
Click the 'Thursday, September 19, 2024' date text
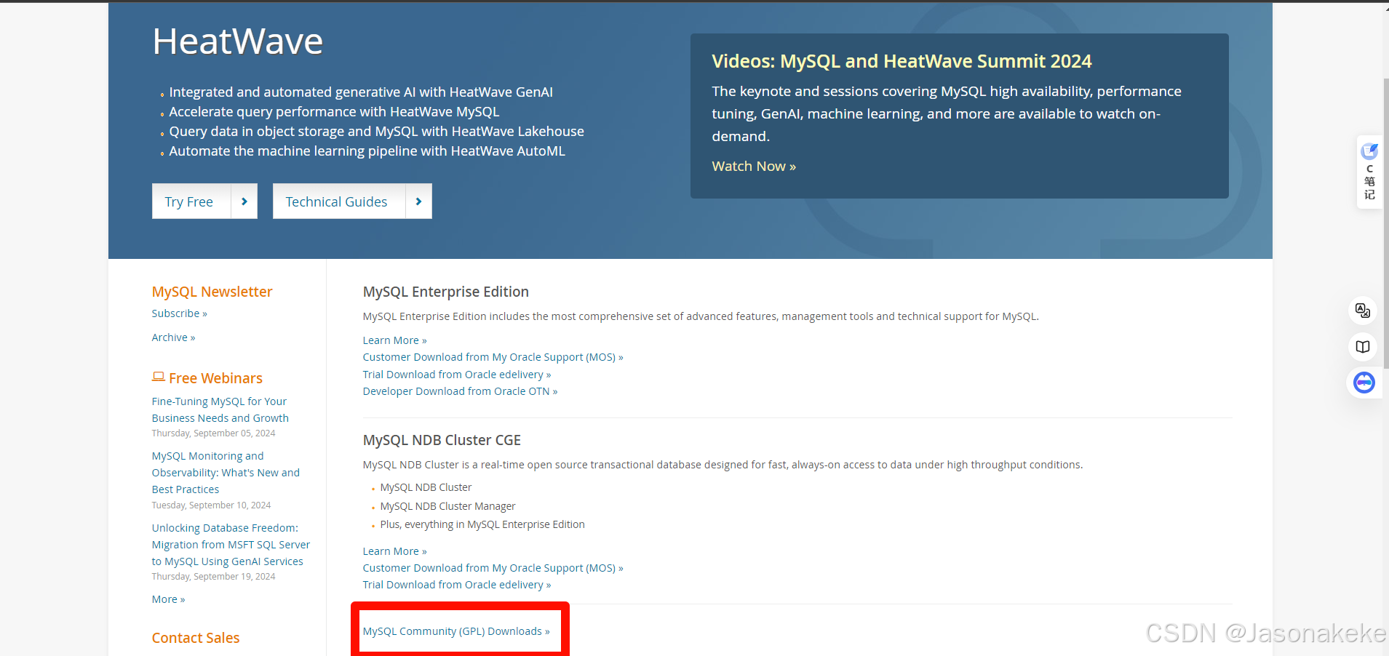(x=213, y=577)
